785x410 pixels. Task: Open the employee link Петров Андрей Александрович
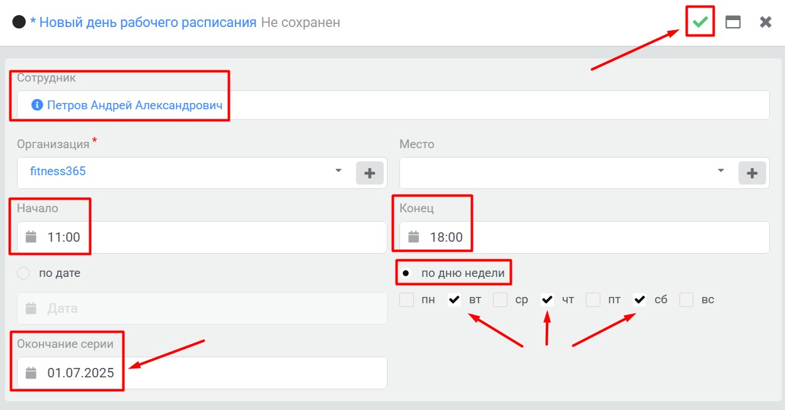(x=135, y=105)
